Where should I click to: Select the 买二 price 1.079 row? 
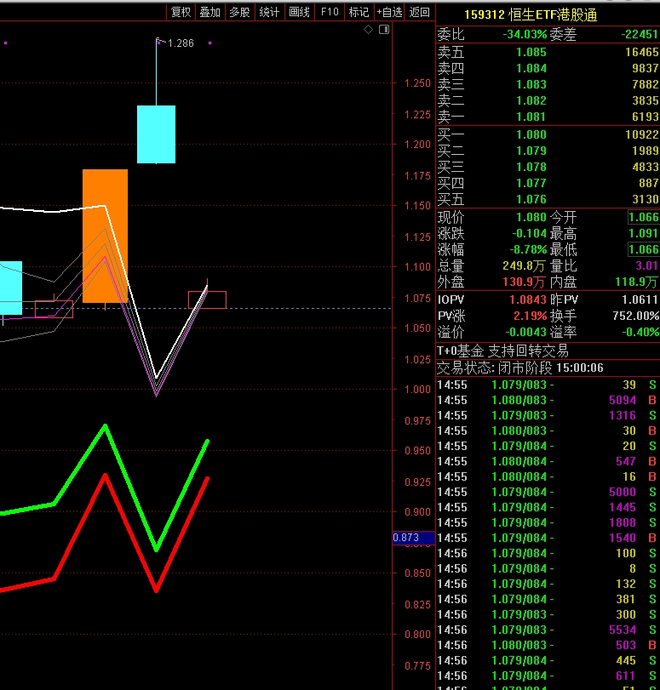[x=548, y=151]
